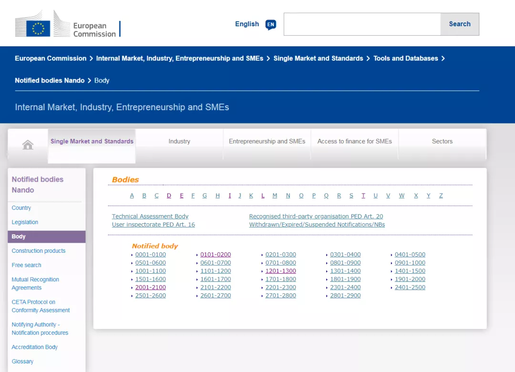The width and height of the screenshot is (515, 372).
Task: Open notified body range 2801-2900
Action: [345, 295]
